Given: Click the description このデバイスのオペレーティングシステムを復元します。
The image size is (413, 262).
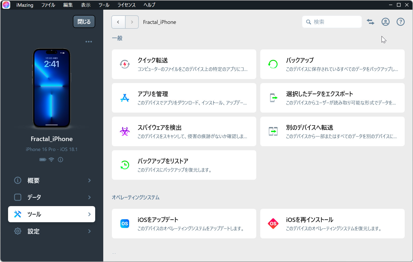Looking at the screenshot, I should coord(334,228).
